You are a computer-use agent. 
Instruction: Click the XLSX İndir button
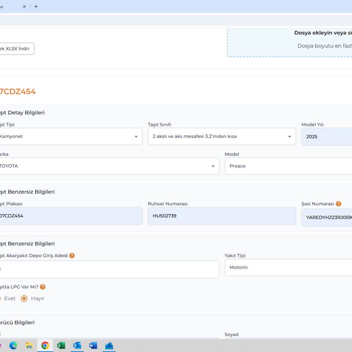click(16, 49)
